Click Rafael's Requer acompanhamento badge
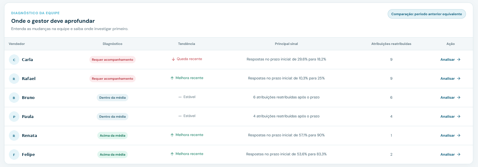The width and height of the screenshot is (478, 167). click(x=113, y=78)
